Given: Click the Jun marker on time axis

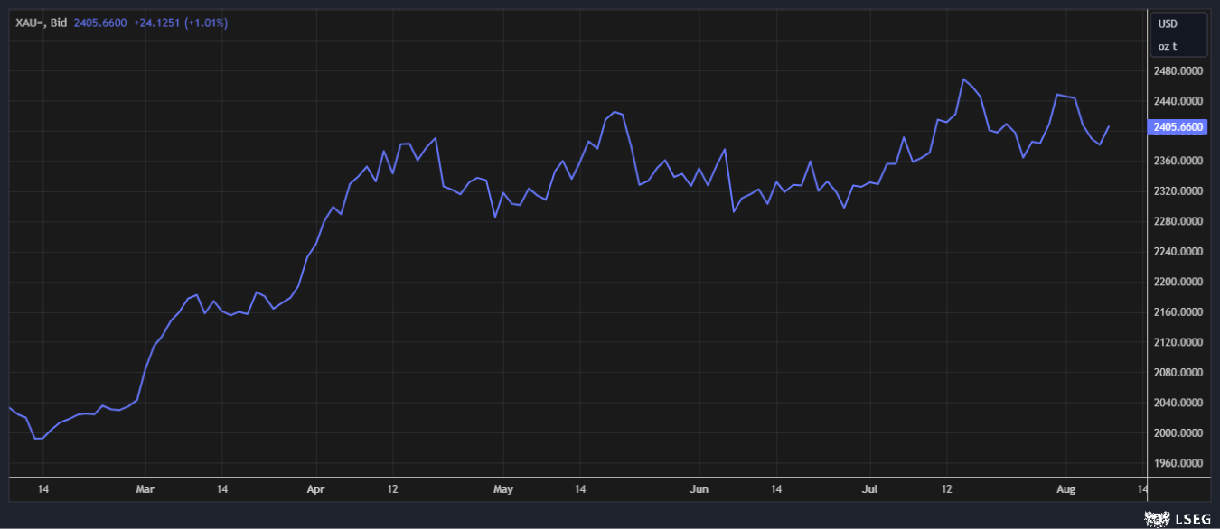Looking at the screenshot, I should (699, 489).
